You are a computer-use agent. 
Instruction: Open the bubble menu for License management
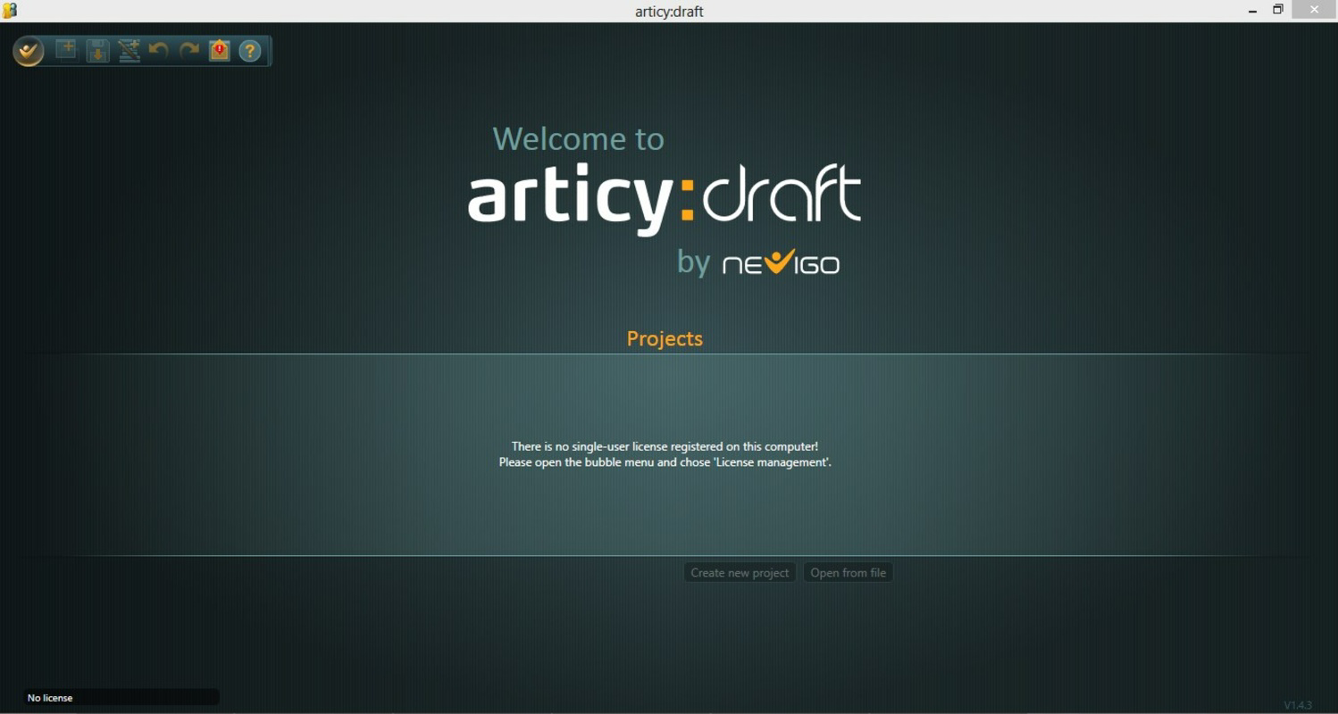click(x=28, y=51)
